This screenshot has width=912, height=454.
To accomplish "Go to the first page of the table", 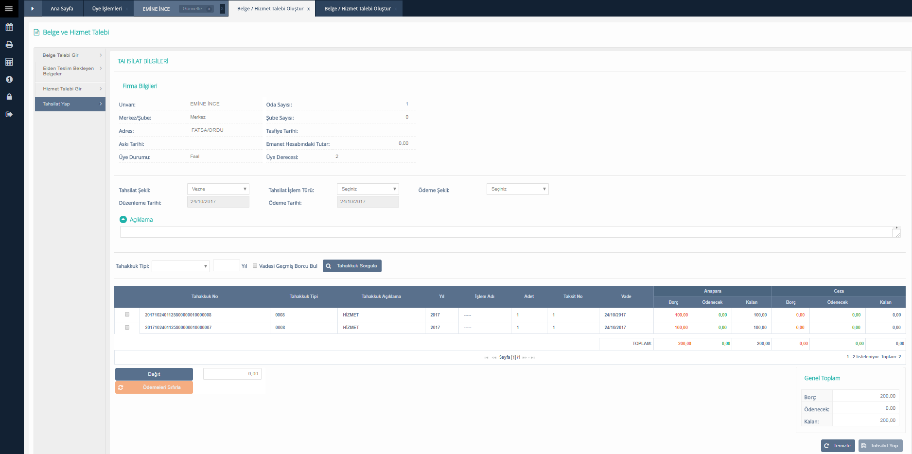I will tap(486, 357).
